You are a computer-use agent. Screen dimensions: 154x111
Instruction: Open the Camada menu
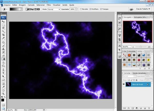click(x=31, y=5)
